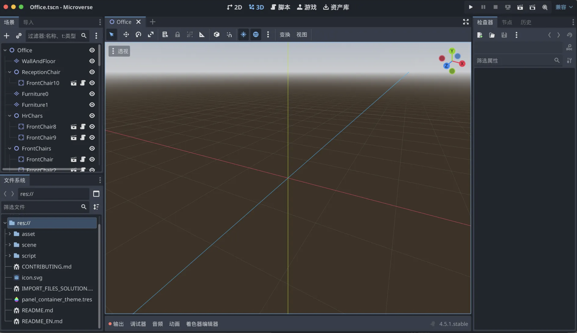Switch to the 脚本 workspace
Image resolution: width=577 pixels, height=333 pixels.
[x=280, y=7]
